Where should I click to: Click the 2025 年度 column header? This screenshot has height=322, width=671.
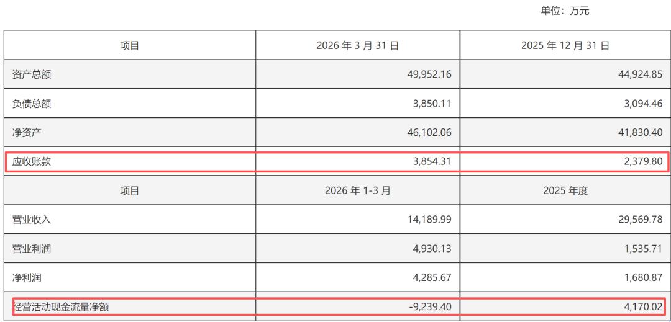(565, 190)
